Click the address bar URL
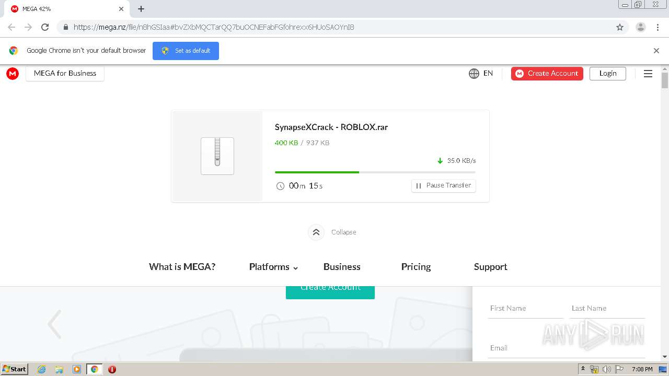 point(214,27)
